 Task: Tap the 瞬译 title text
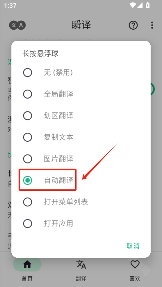coord(81,25)
